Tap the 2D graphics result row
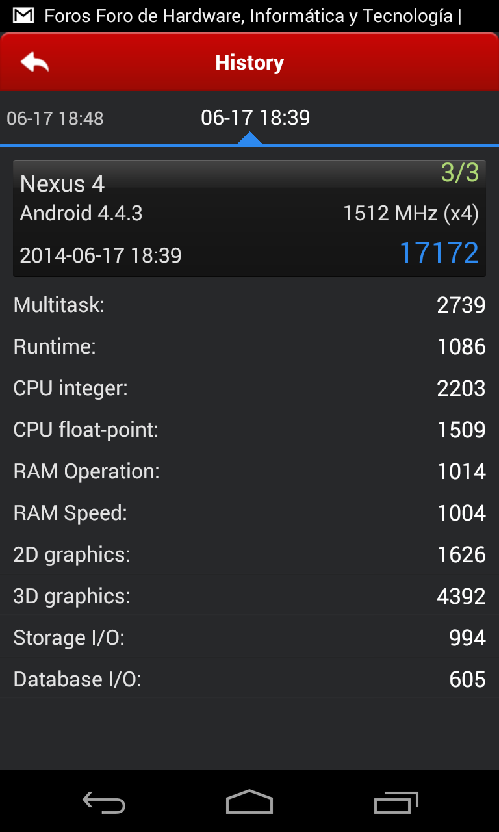This screenshot has width=499, height=832. 249,554
